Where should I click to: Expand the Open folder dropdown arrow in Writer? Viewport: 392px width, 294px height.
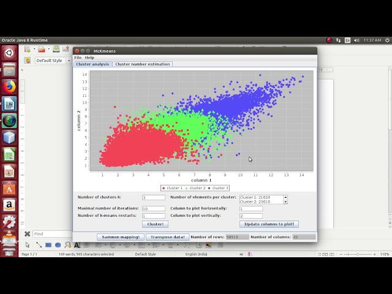click(49, 49)
